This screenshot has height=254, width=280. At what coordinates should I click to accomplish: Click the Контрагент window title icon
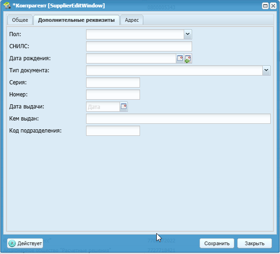coord(7,6)
